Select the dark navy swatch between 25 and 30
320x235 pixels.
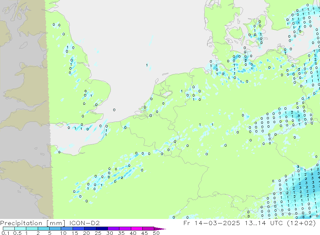click(x=102, y=229)
